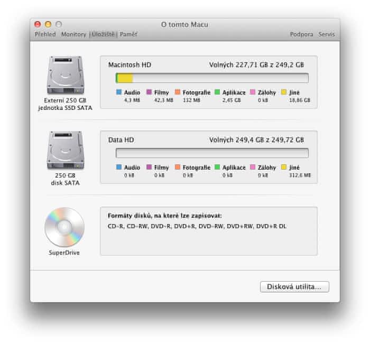Viewport: 370px width, 344px height.
Task: Click the yellow Jiné segment in Macintosh HD bar
Action: click(x=125, y=78)
